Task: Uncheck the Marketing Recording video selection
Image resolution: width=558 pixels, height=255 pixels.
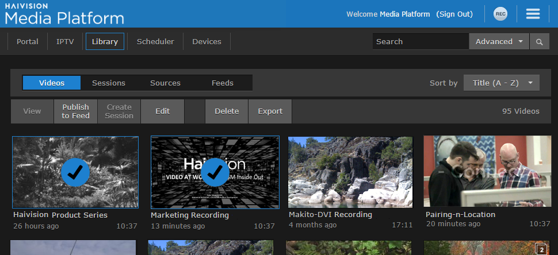Action: click(x=215, y=172)
